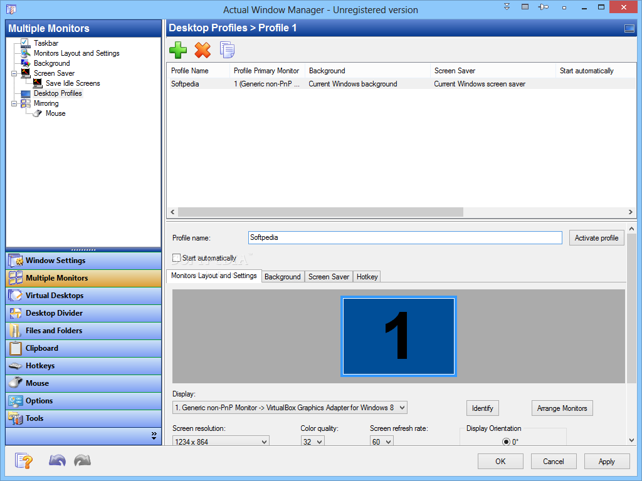The image size is (642, 481).
Task: Click the Arrange Monitors button
Action: (x=562, y=408)
